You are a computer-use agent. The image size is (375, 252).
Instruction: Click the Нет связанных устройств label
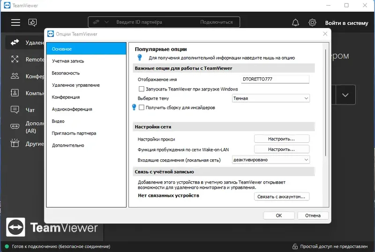click(x=168, y=195)
